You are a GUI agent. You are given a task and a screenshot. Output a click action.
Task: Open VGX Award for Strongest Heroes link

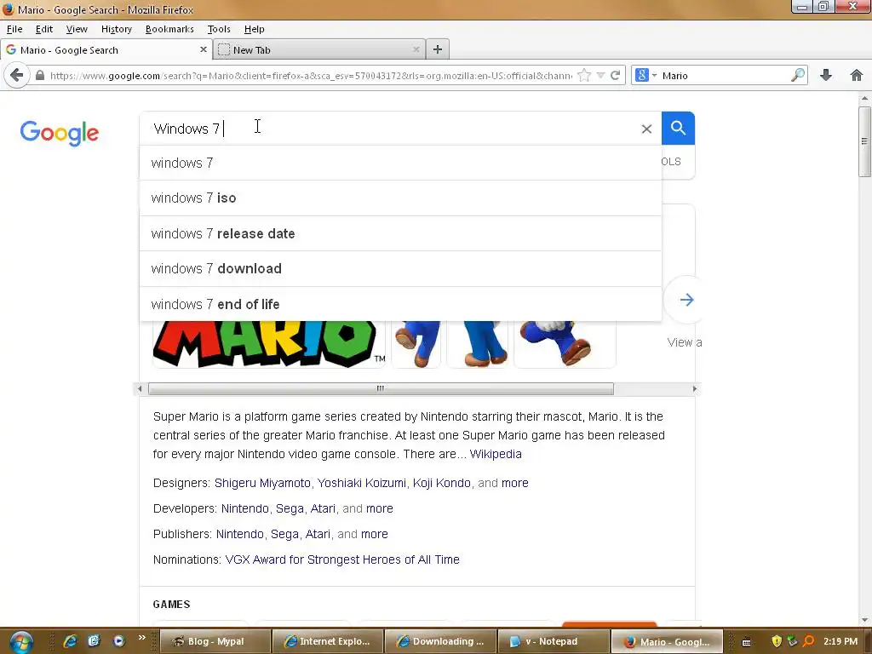click(342, 559)
